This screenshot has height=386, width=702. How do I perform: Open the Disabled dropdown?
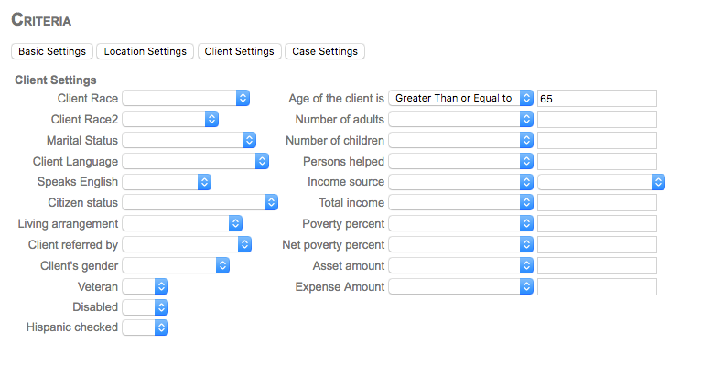click(145, 307)
